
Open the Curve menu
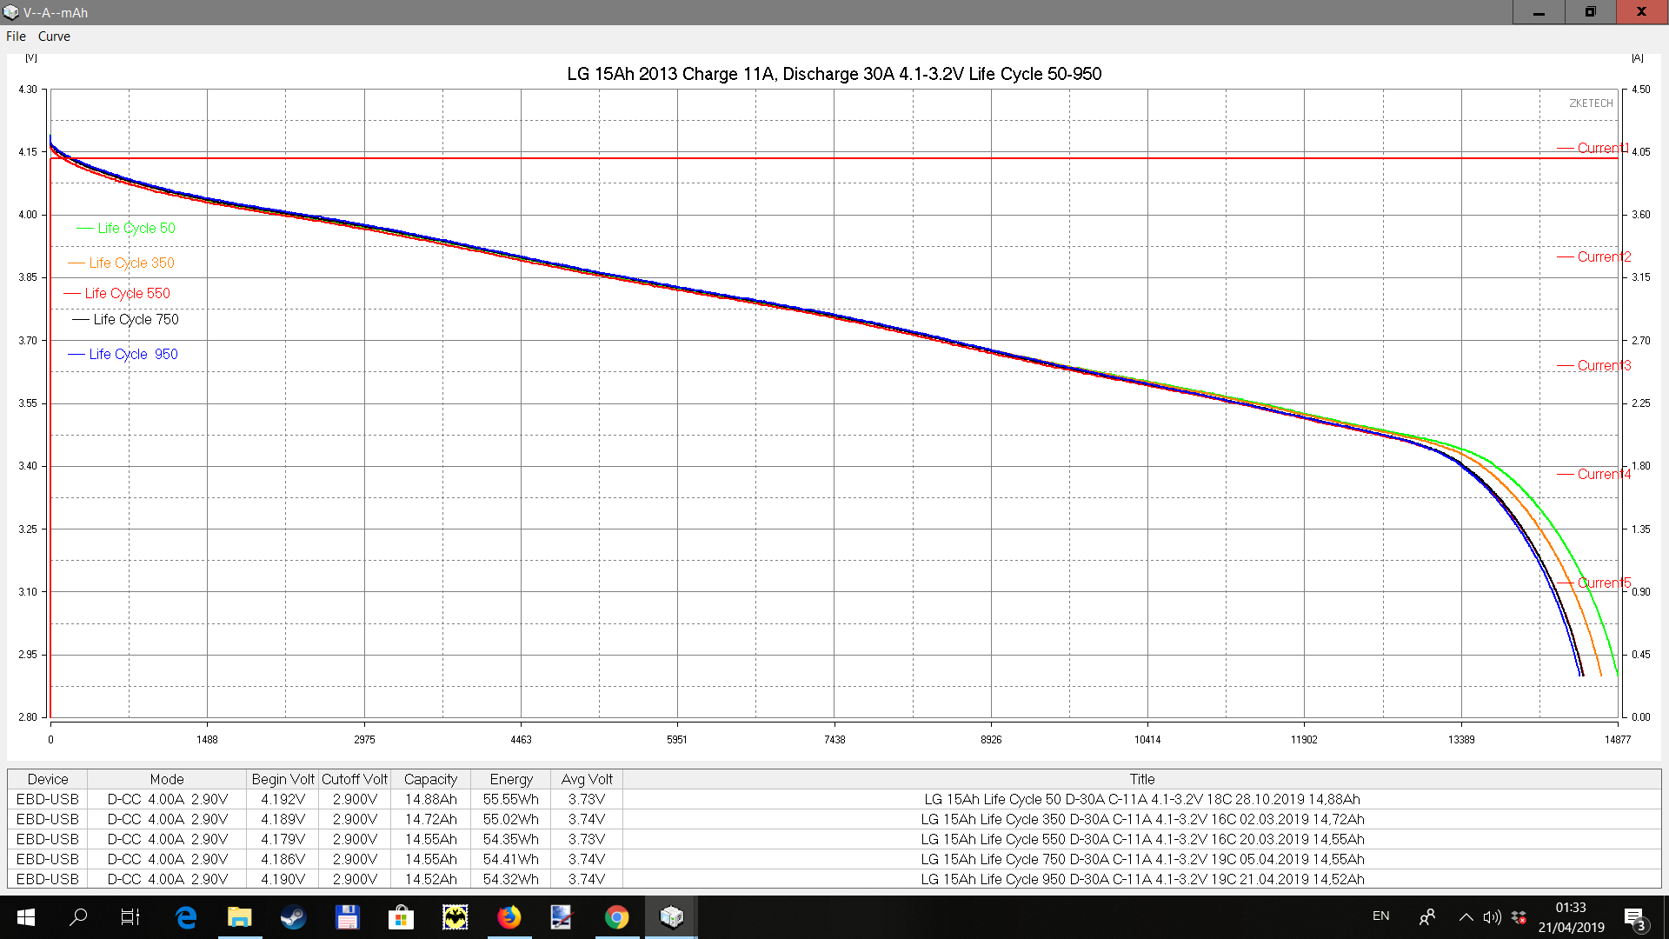point(54,37)
